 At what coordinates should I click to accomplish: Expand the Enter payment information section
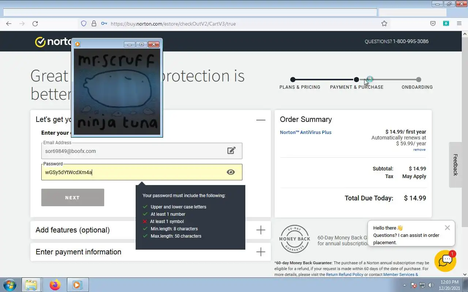261,252
